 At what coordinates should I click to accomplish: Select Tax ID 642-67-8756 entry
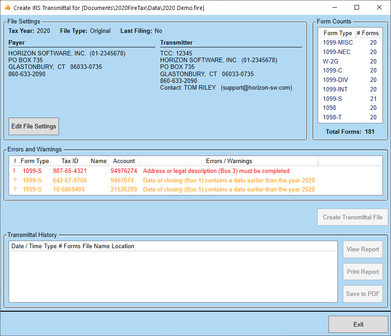point(70,180)
